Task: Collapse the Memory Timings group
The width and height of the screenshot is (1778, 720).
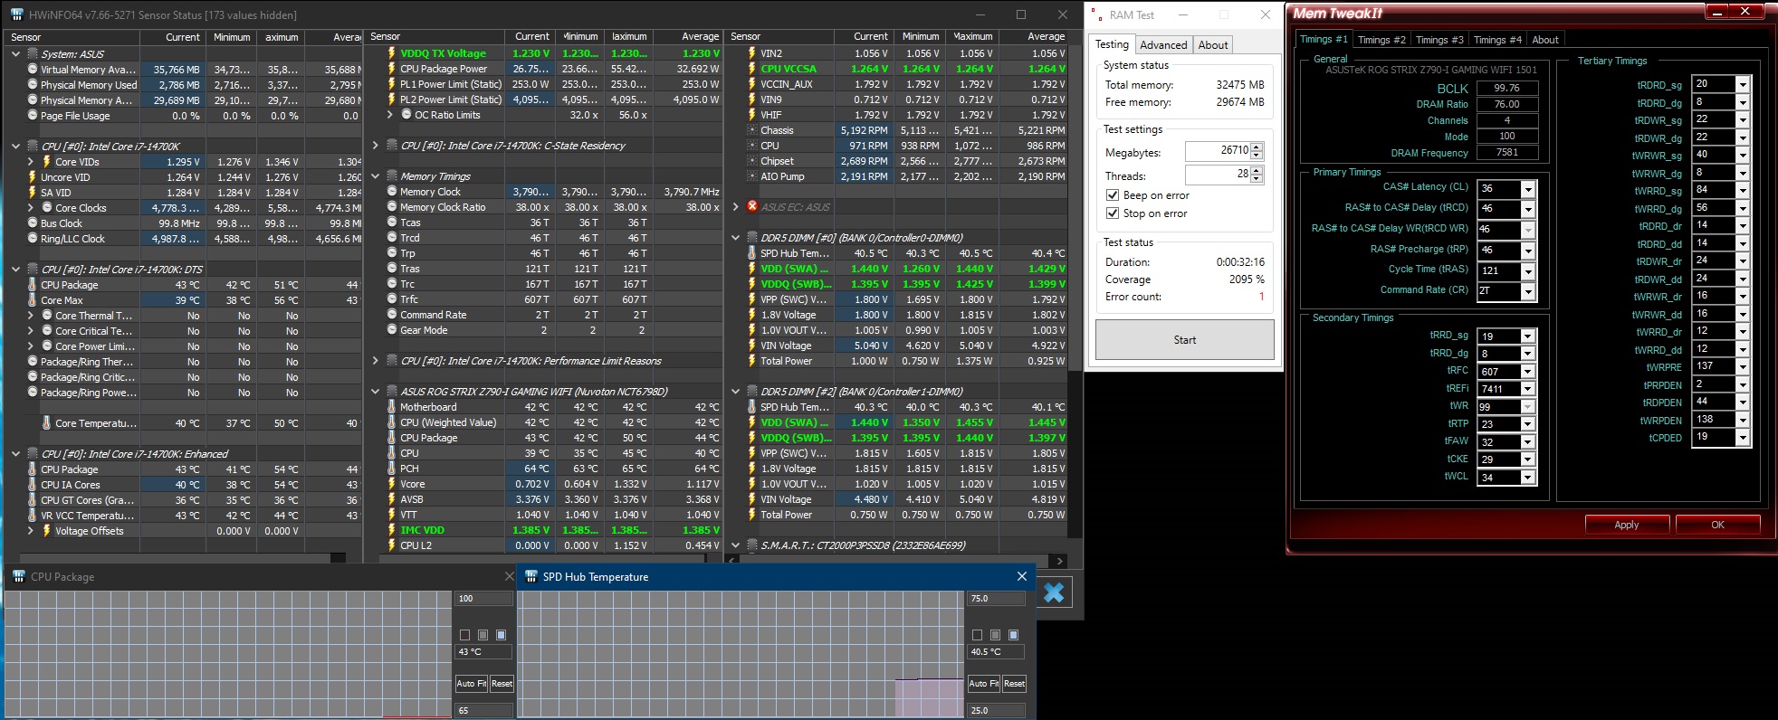Action: tap(376, 176)
